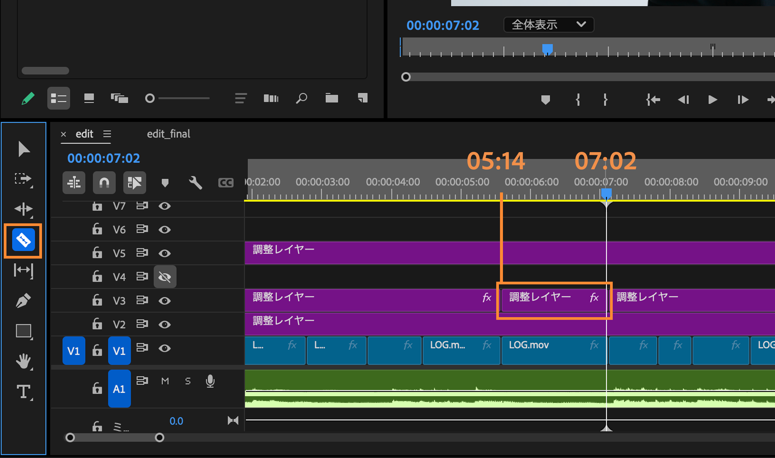The width and height of the screenshot is (775, 458).
Task: Select the Razor tool
Action: [x=23, y=240]
